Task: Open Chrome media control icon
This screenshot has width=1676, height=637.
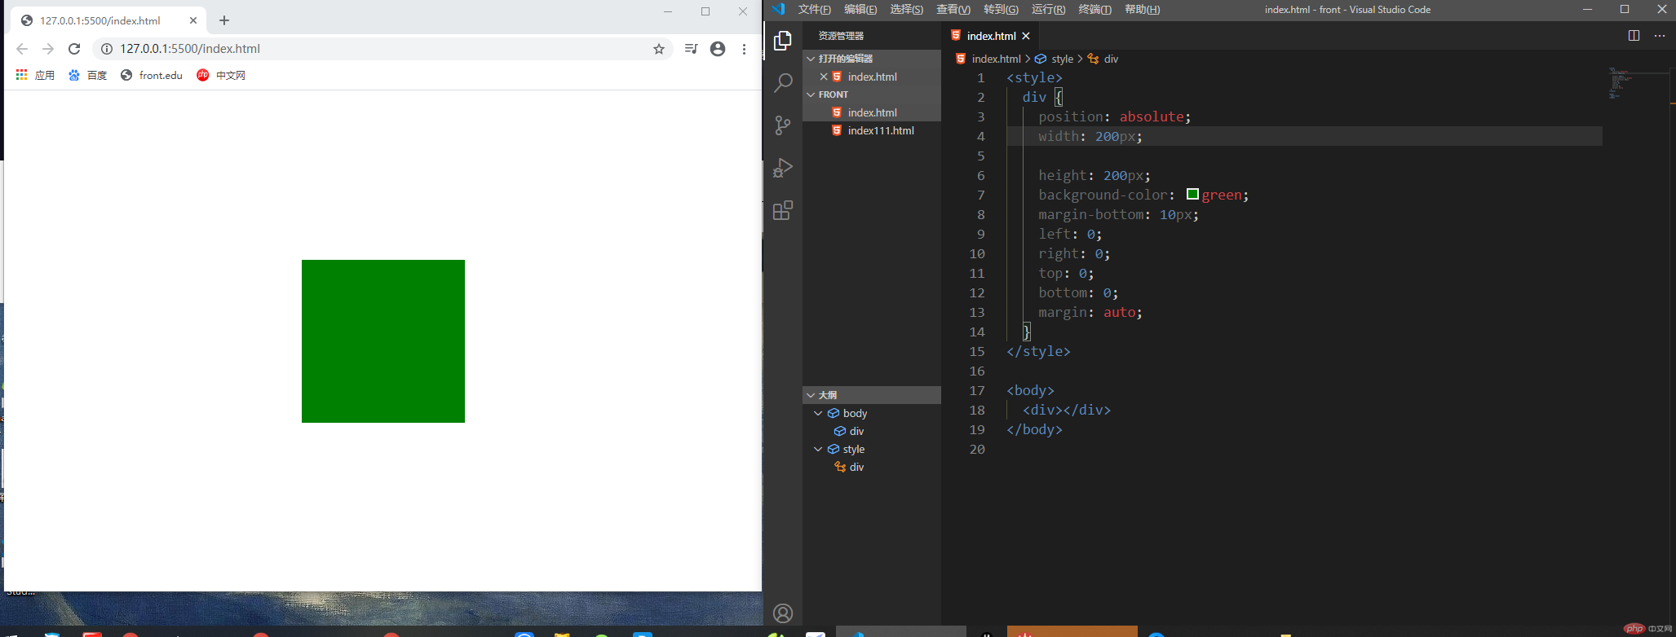Action: coord(692,49)
